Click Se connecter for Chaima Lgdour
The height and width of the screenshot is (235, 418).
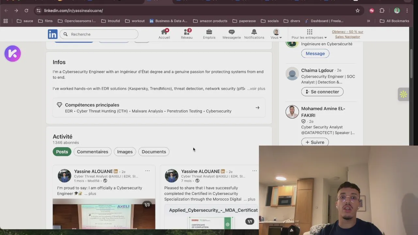pyautogui.click(x=322, y=92)
